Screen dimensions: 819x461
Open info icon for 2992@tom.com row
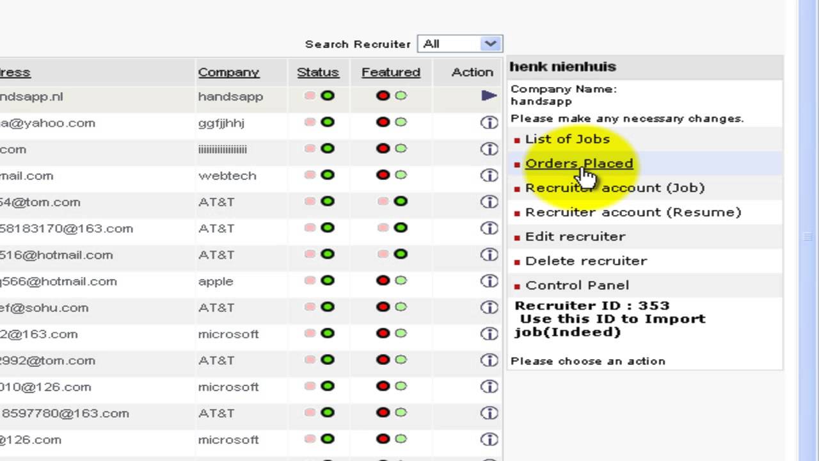click(489, 360)
